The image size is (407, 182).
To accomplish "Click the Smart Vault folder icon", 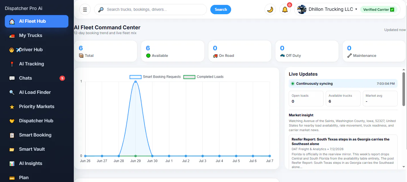I will pos(12,150).
